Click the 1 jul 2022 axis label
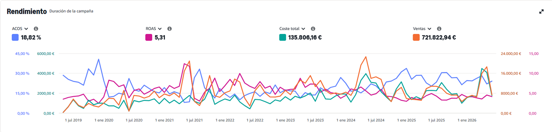Image resolution: width=552 pixels, height=132 pixels. point(255,120)
